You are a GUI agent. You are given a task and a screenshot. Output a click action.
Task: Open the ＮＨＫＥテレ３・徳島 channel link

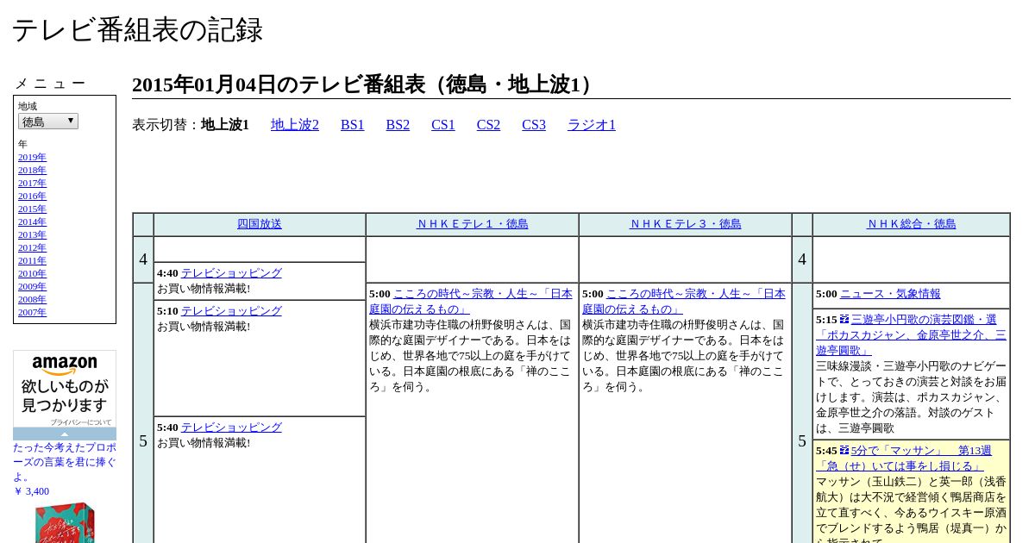tap(686, 224)
